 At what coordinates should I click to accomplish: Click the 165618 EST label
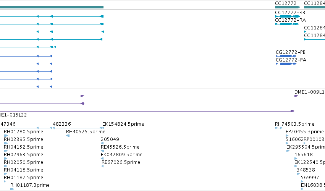click(304, 155)
